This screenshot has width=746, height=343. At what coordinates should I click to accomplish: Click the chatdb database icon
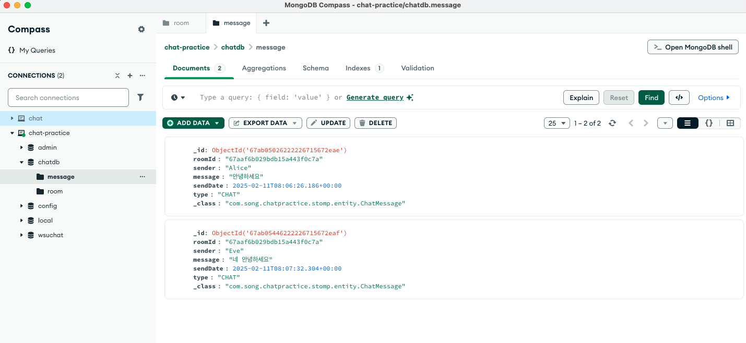click(x=31, y=162)
